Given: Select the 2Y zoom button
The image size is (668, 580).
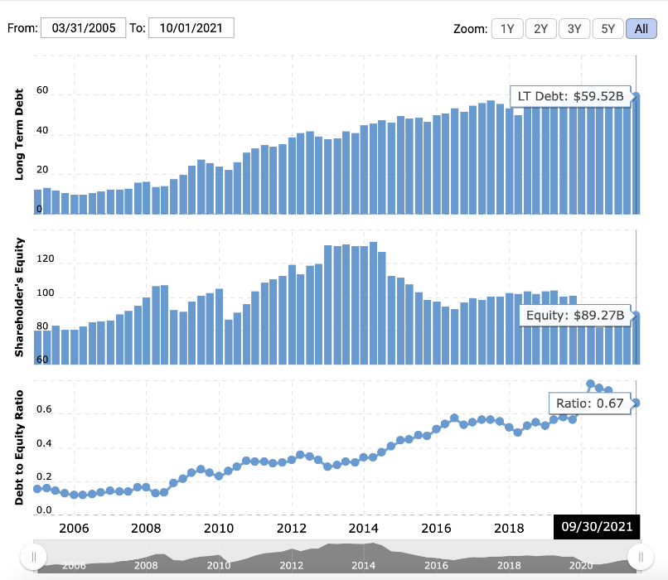Looking at the screenshot, I should [x=540, y=29].
